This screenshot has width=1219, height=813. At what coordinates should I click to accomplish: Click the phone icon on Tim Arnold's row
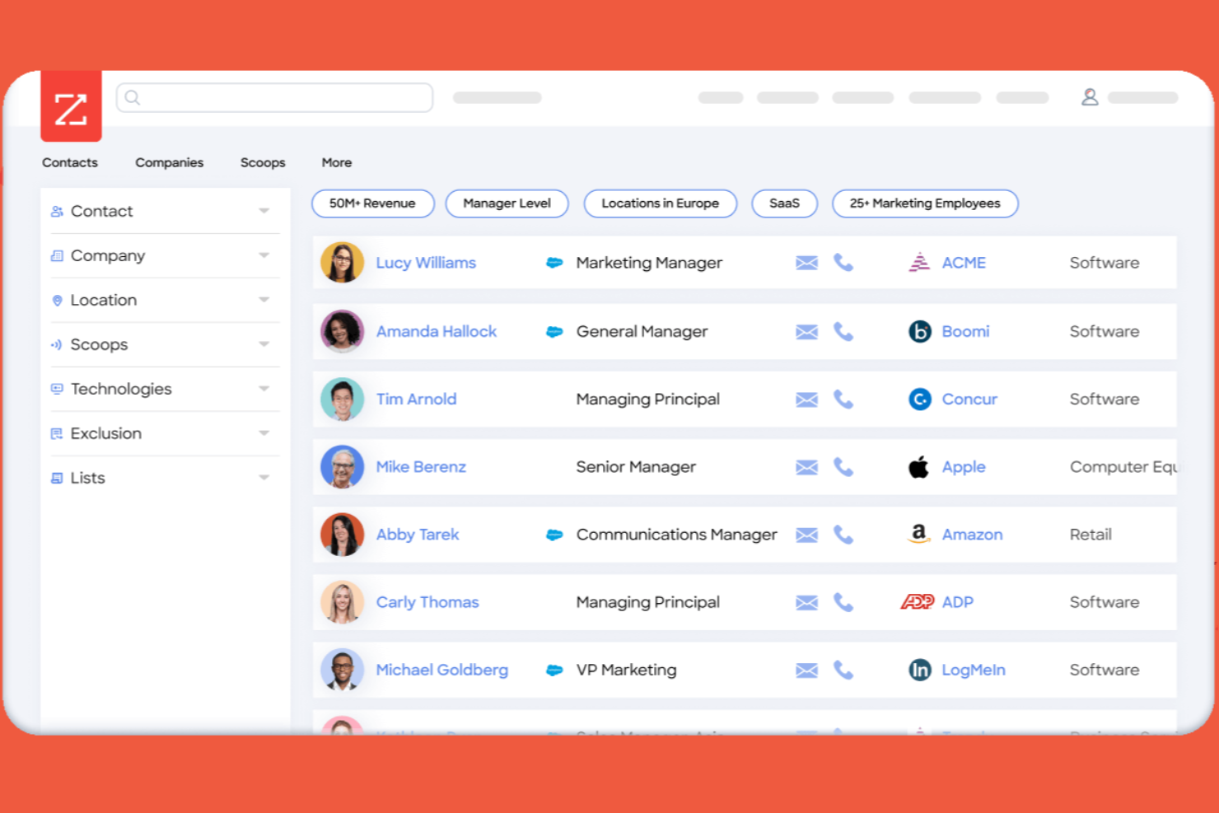(x=843, y=399)
